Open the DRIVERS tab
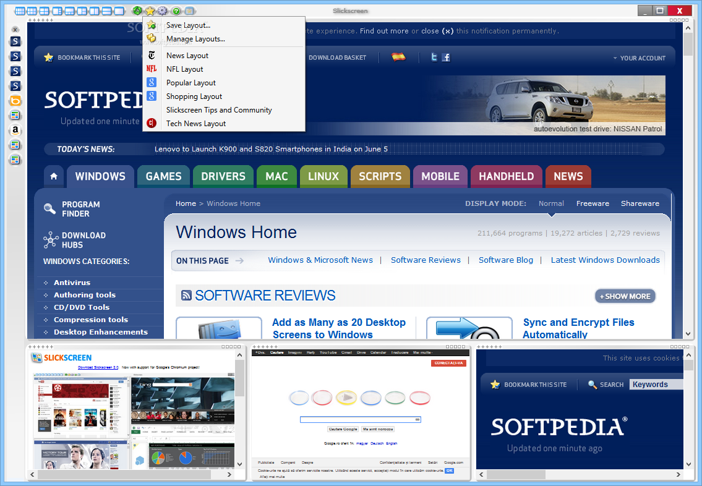Image resolution: width=702 pixels, height=486 pixels. (223, 176)
